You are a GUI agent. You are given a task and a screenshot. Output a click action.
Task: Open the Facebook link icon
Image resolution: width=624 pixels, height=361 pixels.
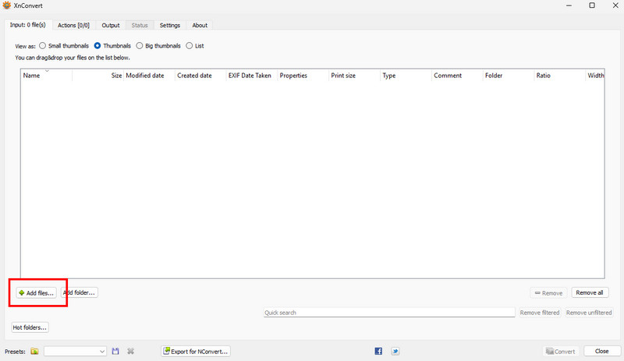point(378,352)
